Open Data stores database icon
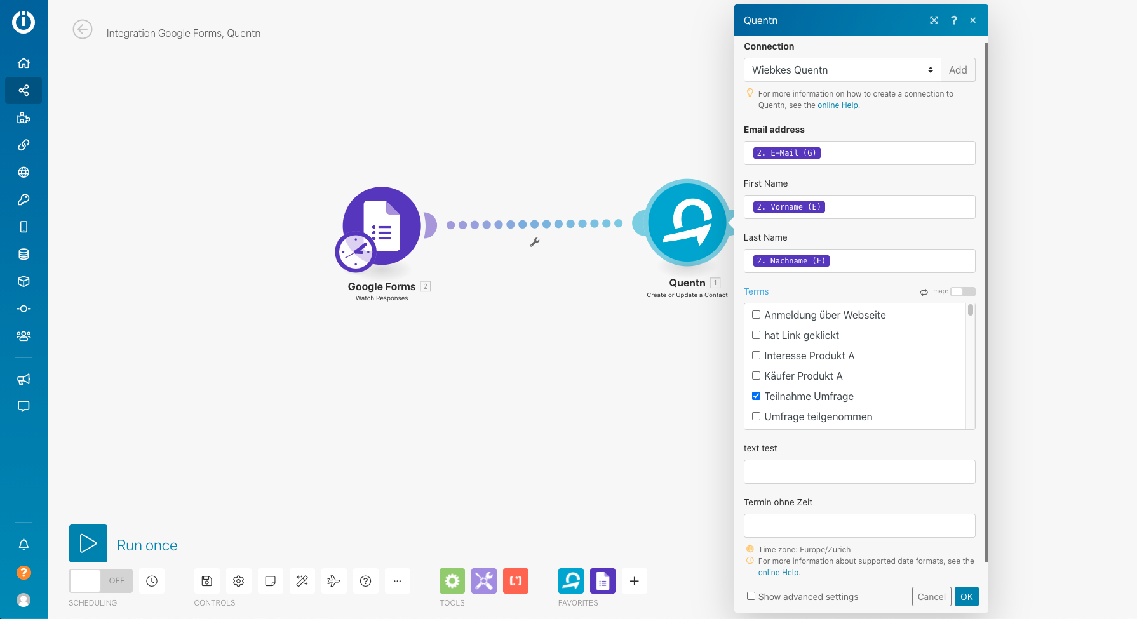The height and width of the screenshot is (619, 1137). coord(24,255)
